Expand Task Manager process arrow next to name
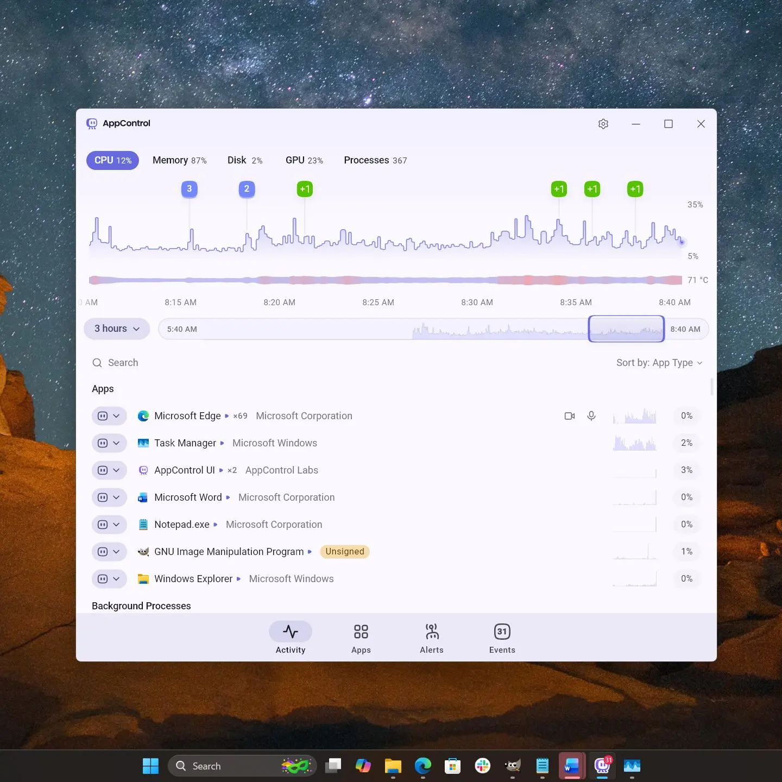The height and width of the screenshot is (782, 782). pos(222,443)
